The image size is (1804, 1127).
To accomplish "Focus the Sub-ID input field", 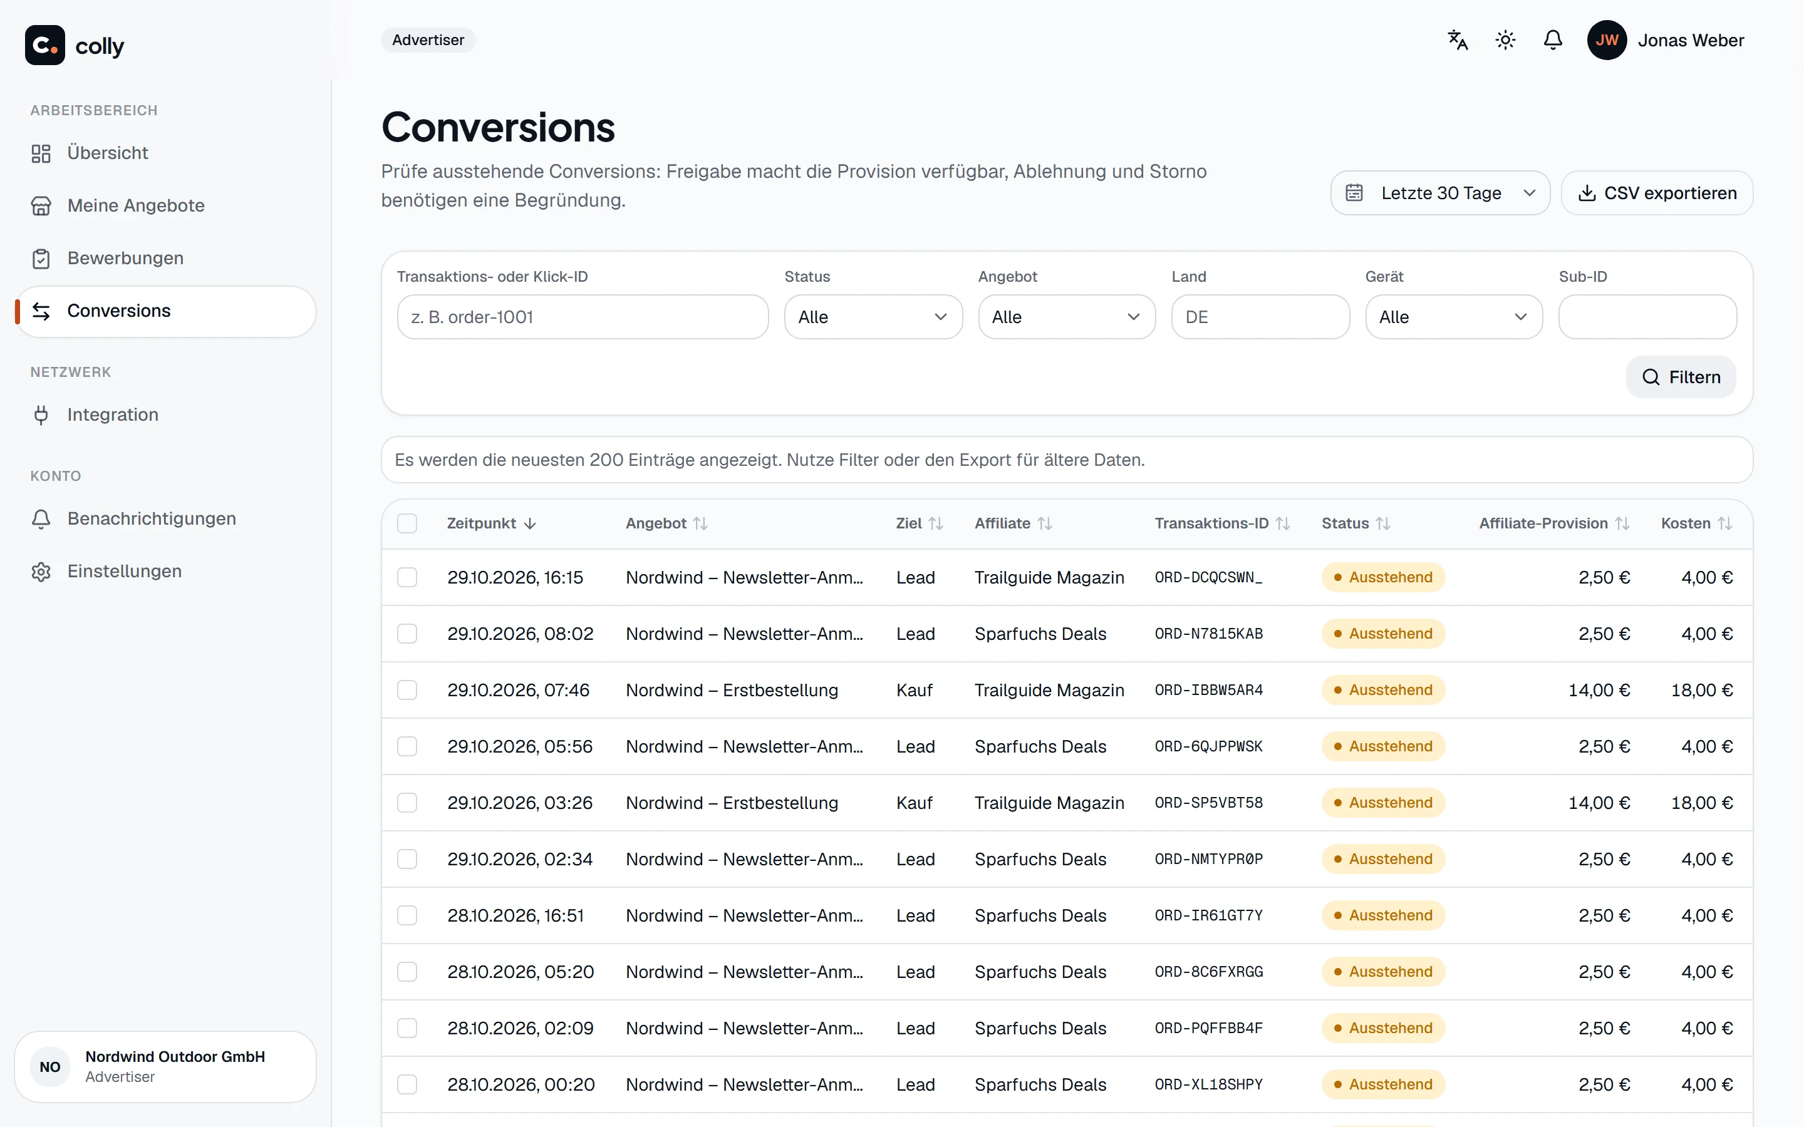I will click(1647, 317).
